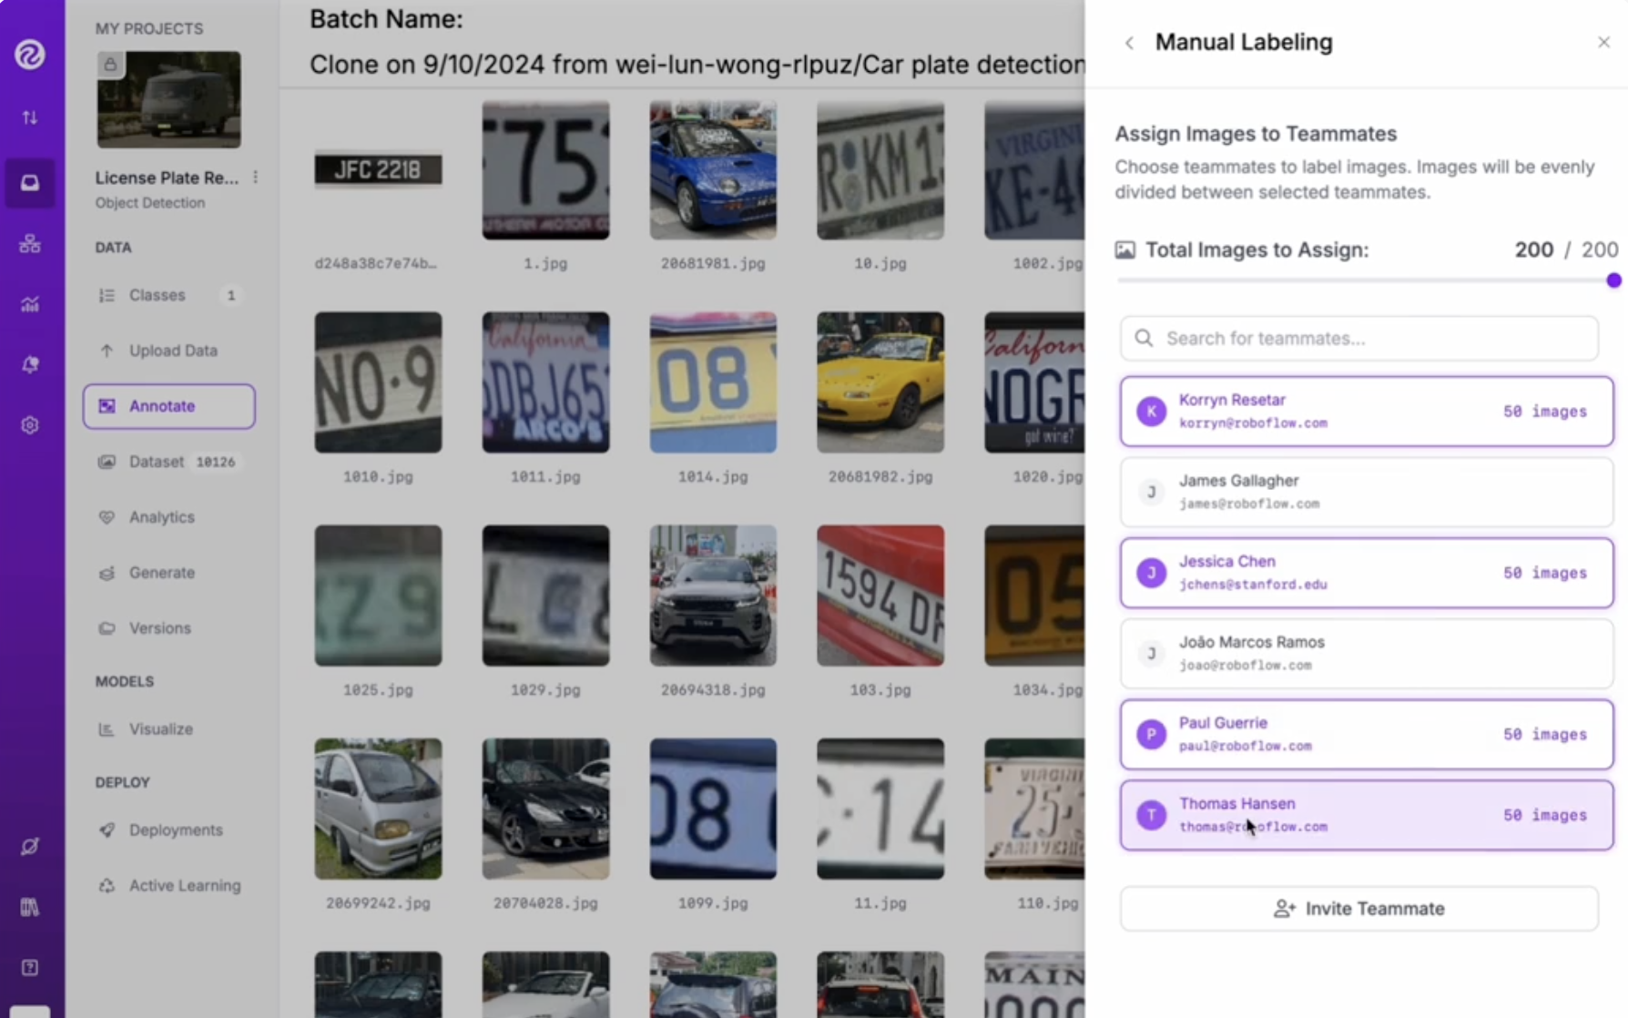The width and height of the screenshot is (1628, 1018).
Task: Click the "jchens@stanford.edu" email text
Action: pyautogui.click(x=1253, y=585)
